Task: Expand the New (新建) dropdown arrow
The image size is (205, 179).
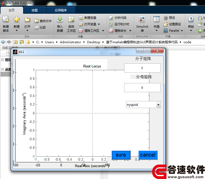Action: [17, 31]
